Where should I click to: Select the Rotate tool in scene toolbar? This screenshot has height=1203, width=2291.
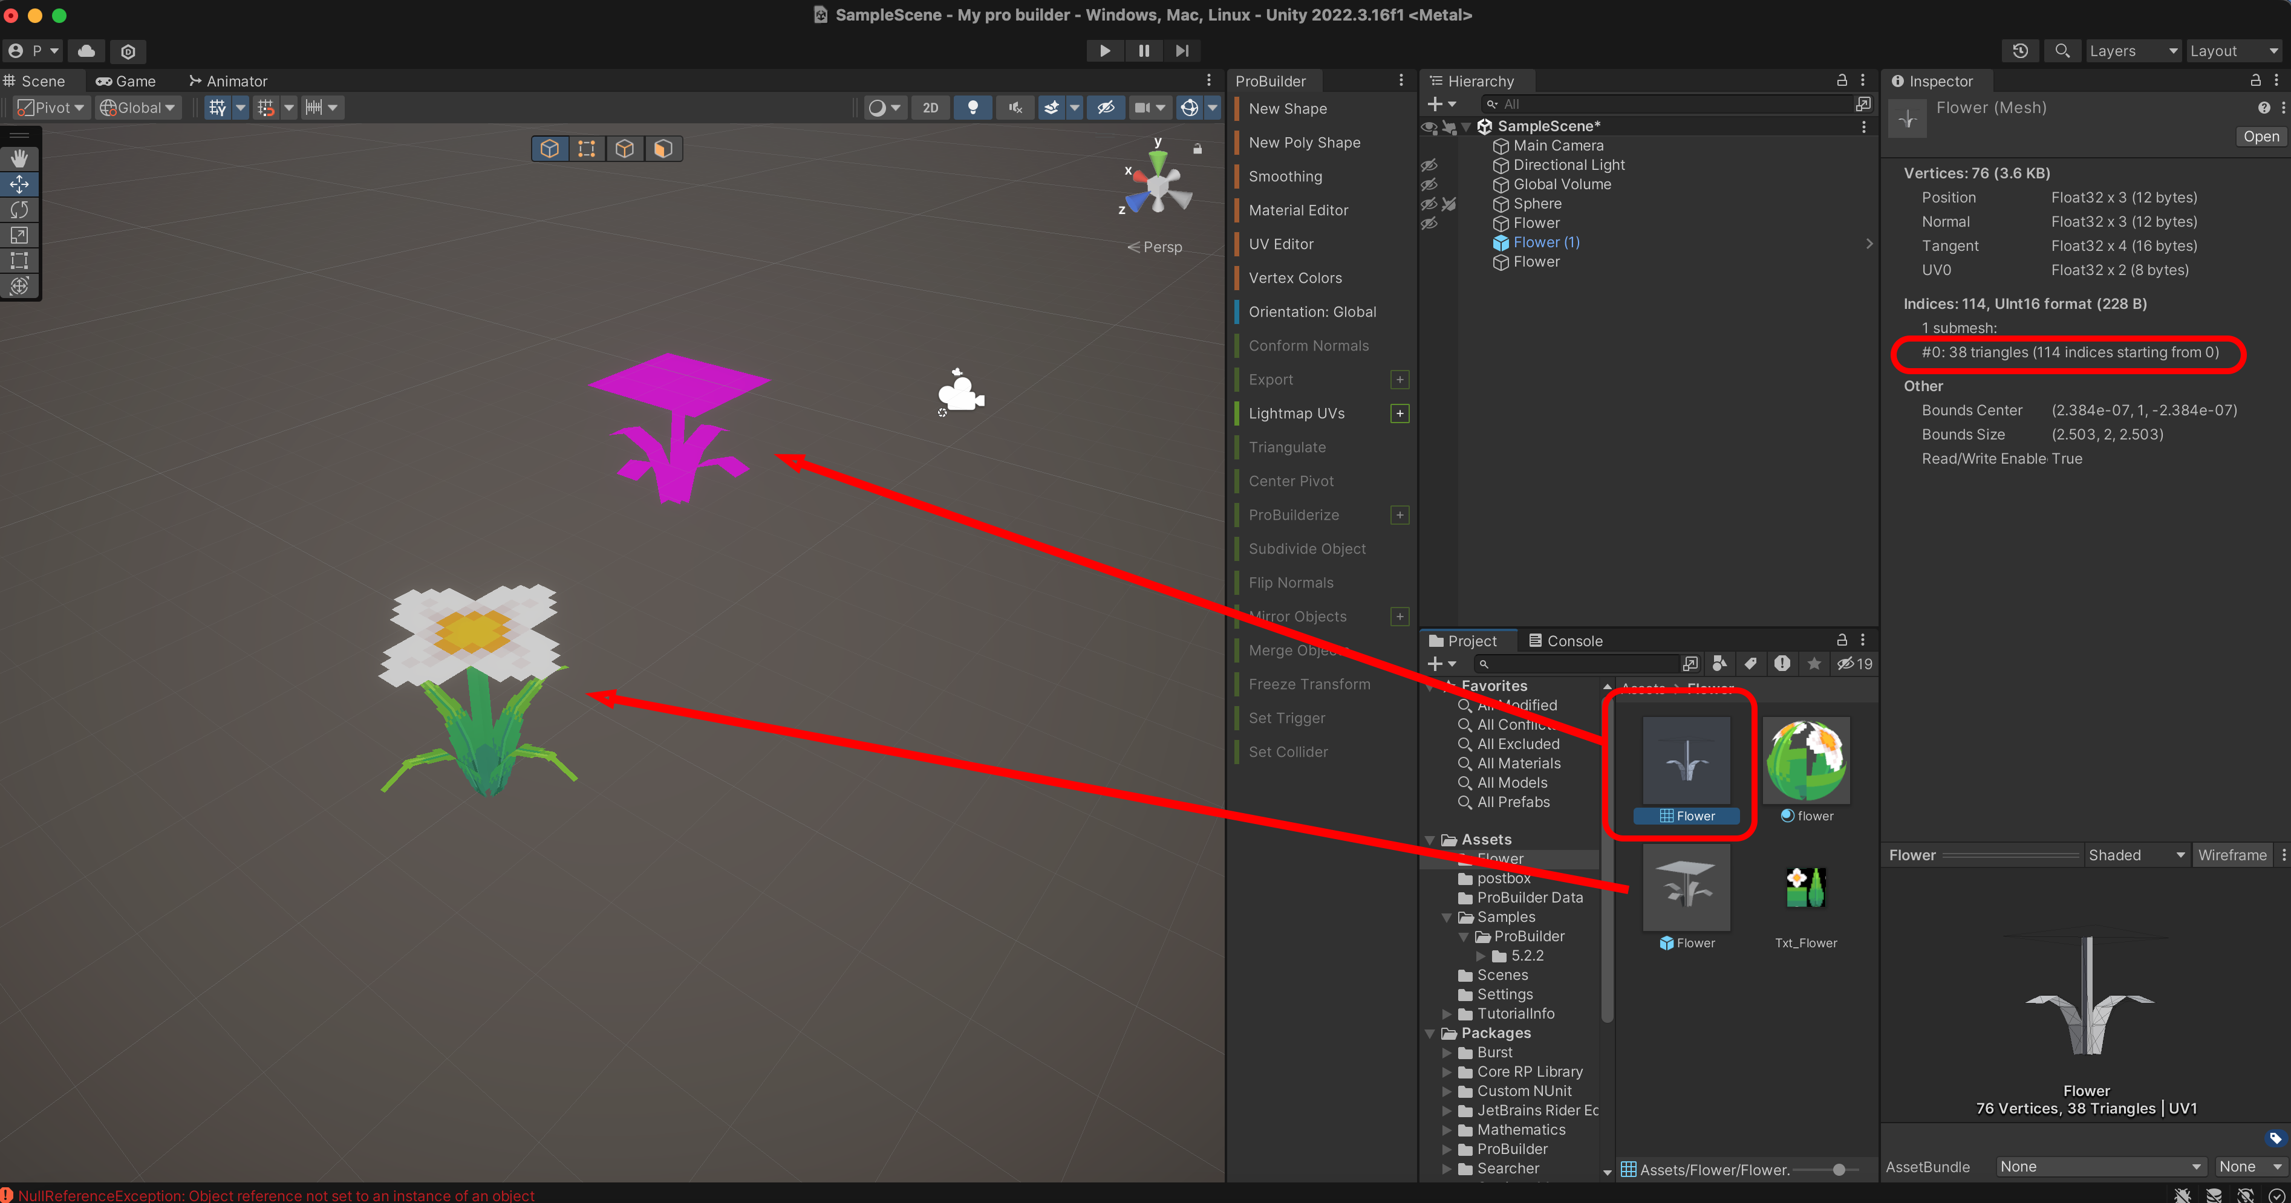(19, 210)
